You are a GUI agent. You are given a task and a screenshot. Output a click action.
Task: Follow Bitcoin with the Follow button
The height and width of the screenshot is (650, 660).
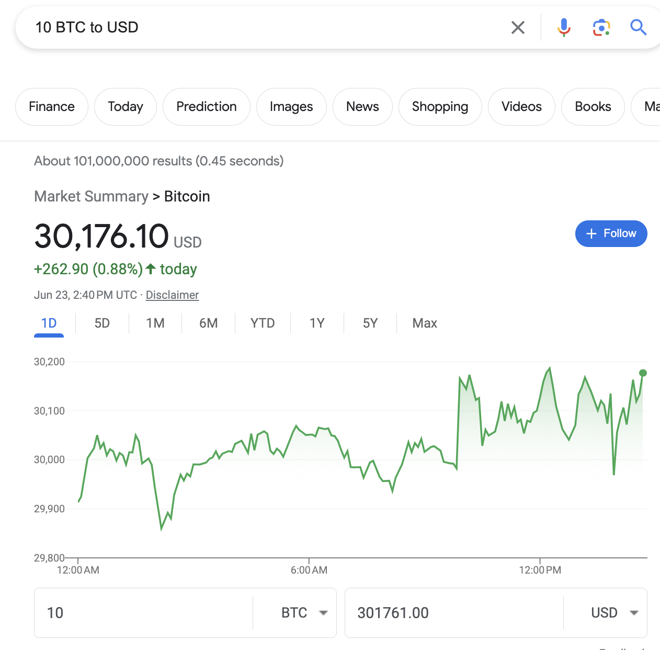click(611, 233)
